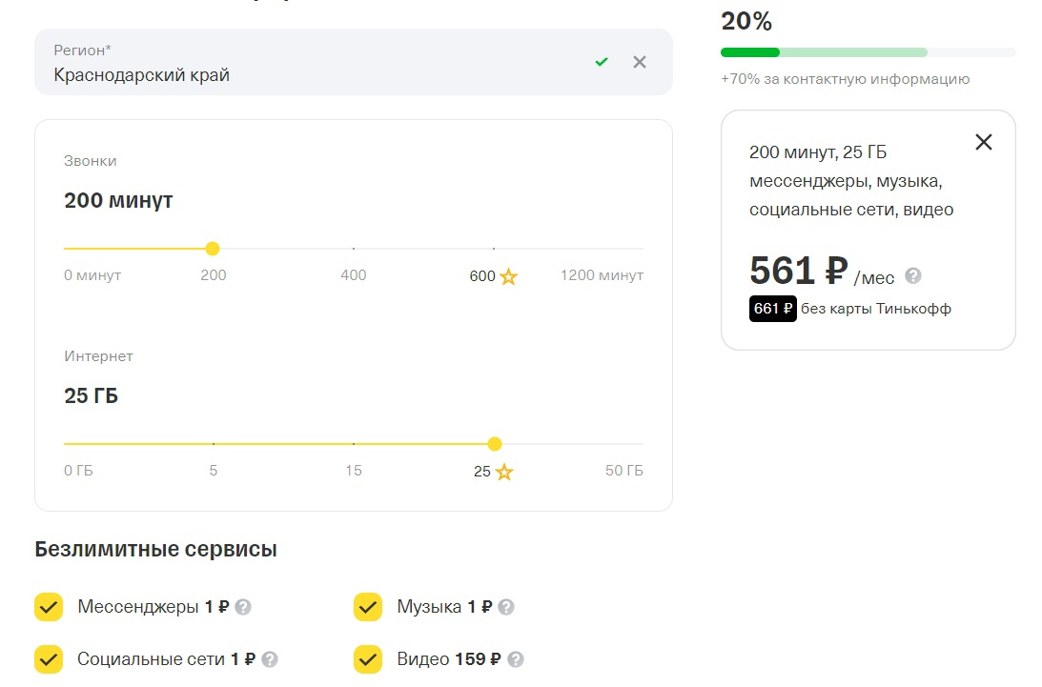Click the help icon beside Музыка
Screen dimensions: 1042x687
click(506, 607)
